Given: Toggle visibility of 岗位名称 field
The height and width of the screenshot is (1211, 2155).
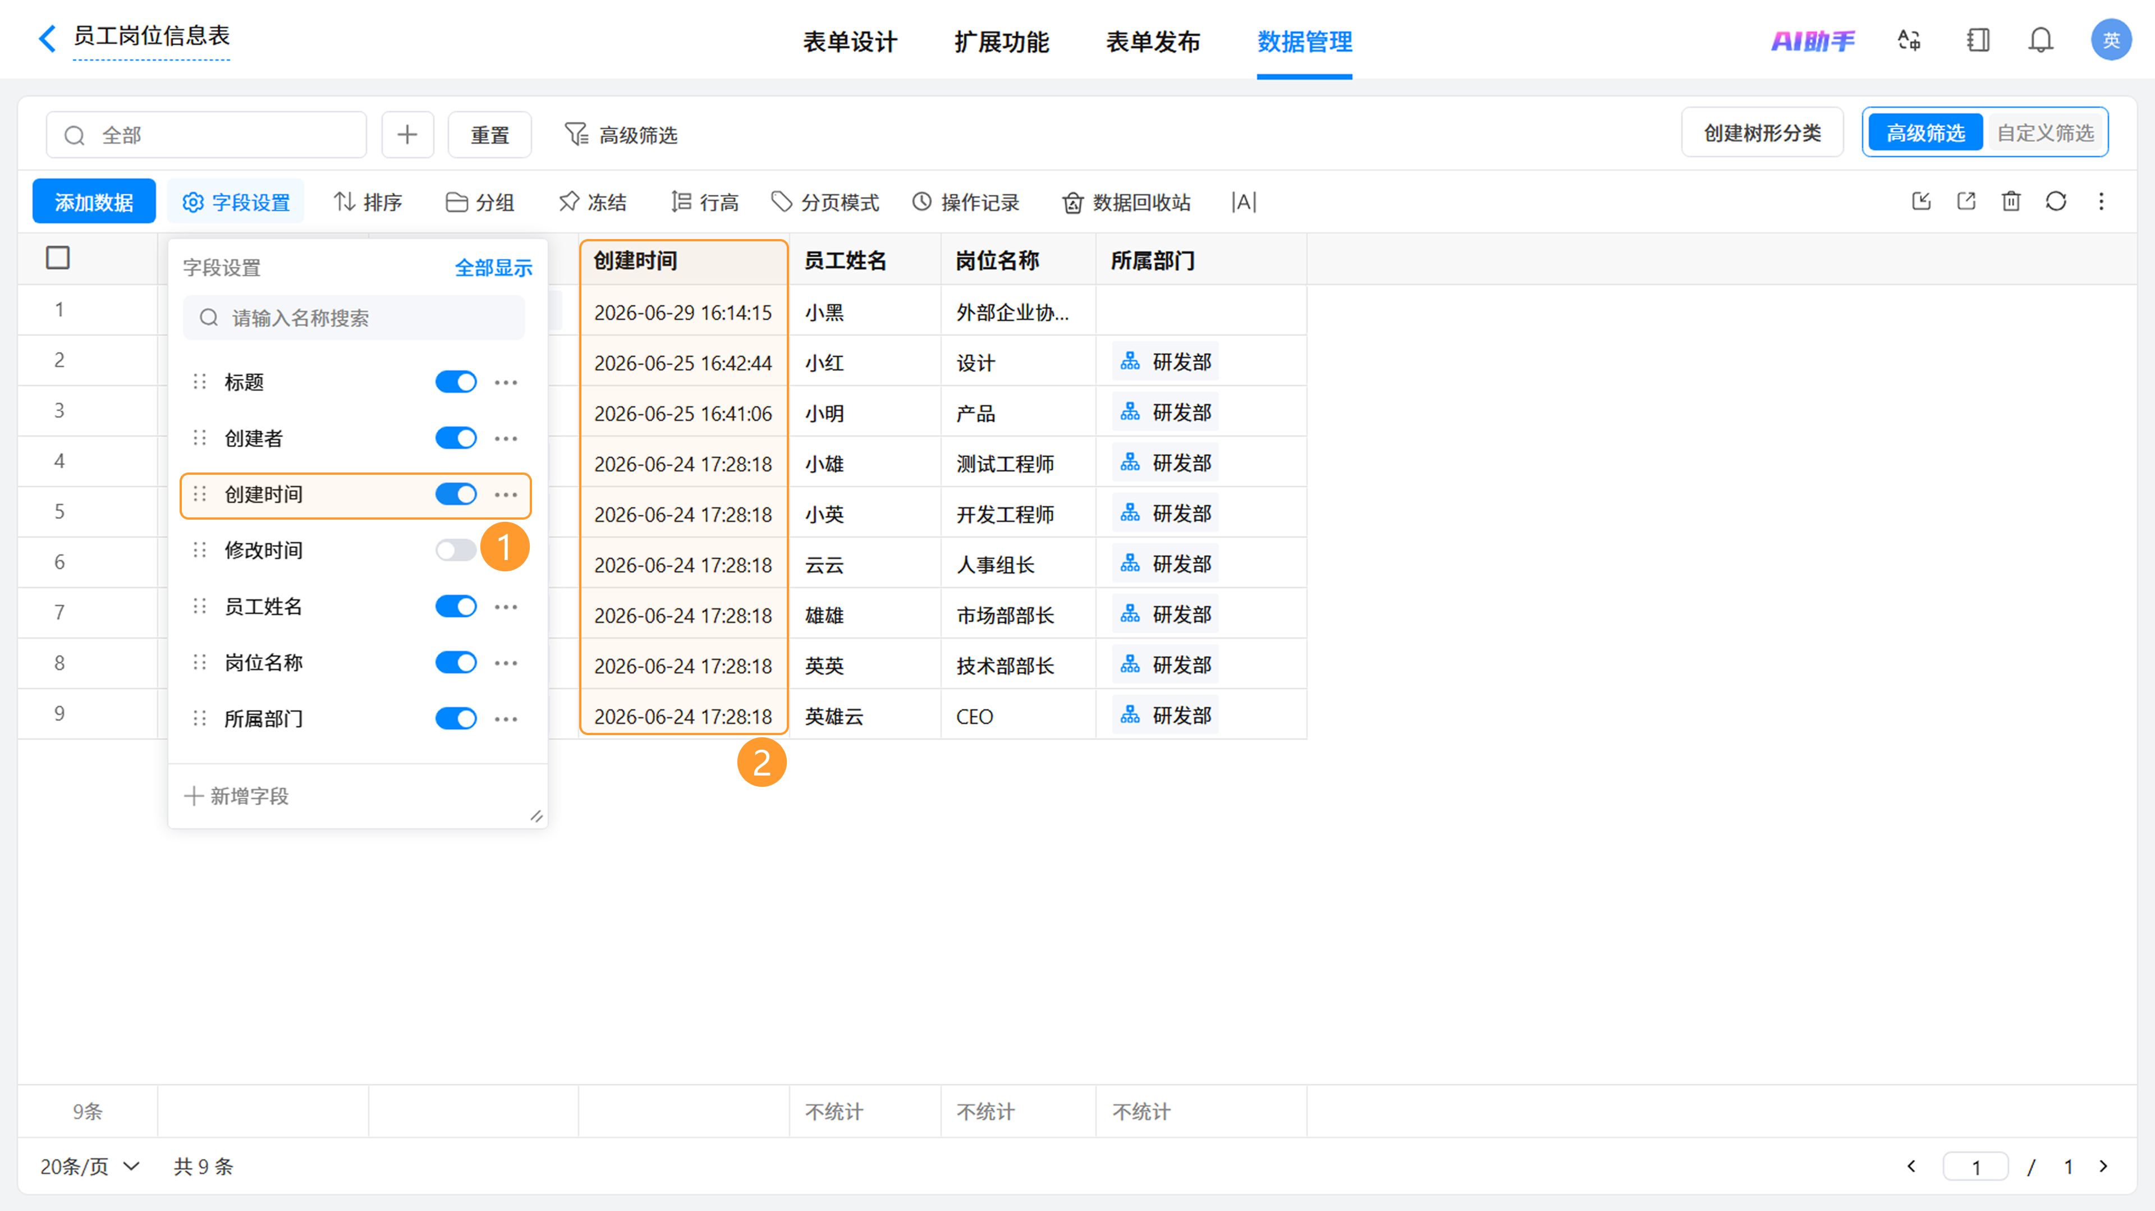Looking at the screenshot, I should tap(456, 662).
